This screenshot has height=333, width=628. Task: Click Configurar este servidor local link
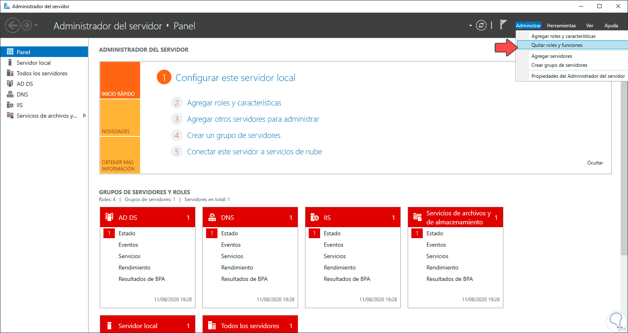click(235, 78)
